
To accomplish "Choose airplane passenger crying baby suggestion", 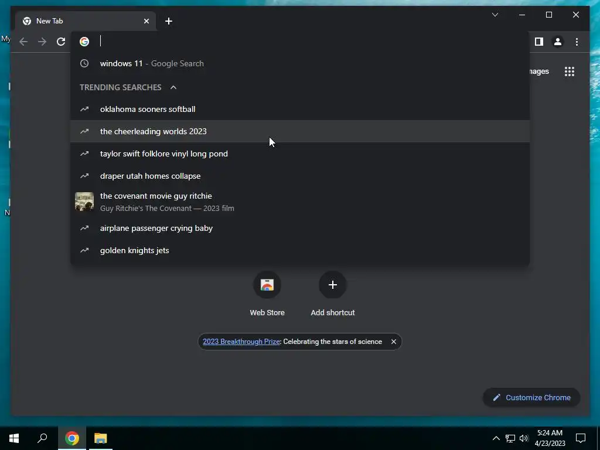I will pyautogui.click(x=300, y=228).
